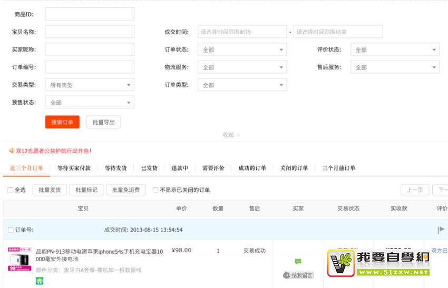
Task: Click the 买家昵称 input field
Action: click(90, 49)
